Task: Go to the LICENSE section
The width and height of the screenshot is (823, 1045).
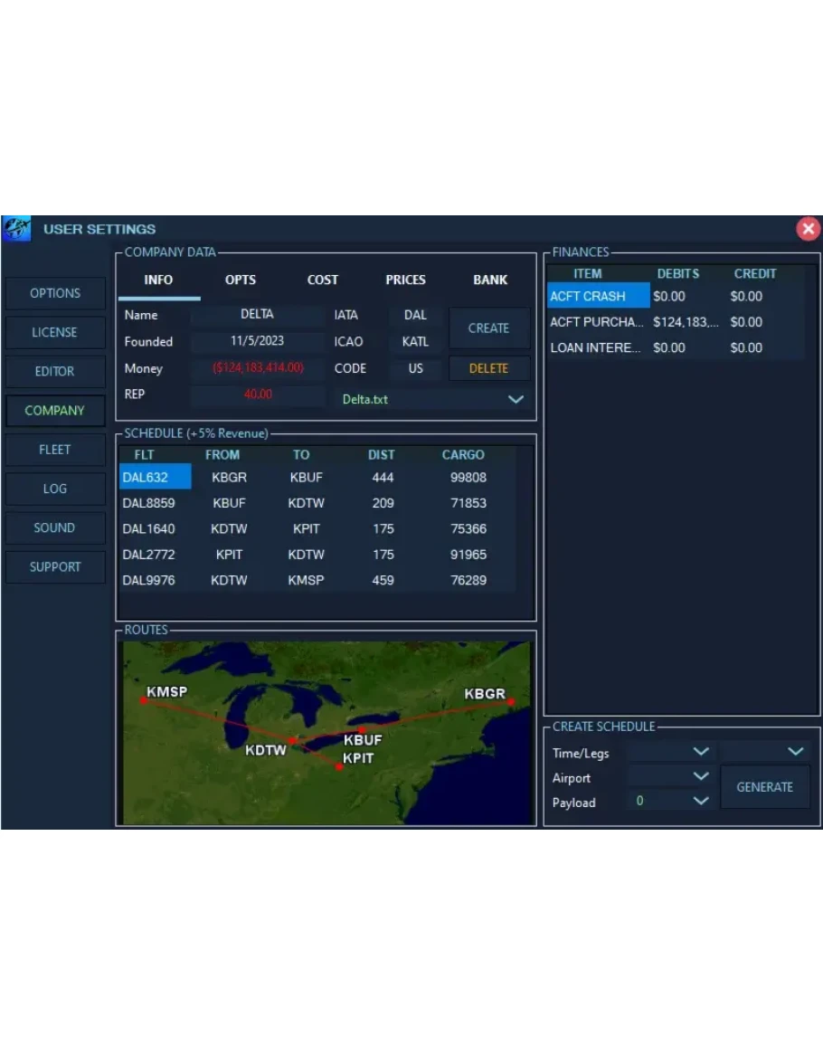Action: 55,332
